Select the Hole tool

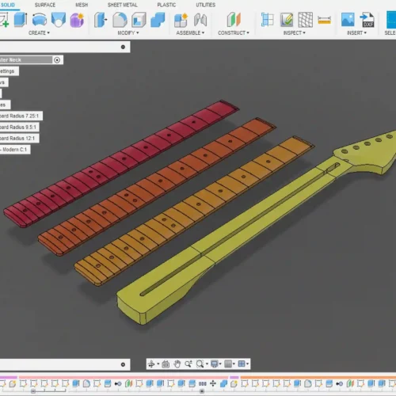click(59, 20)
